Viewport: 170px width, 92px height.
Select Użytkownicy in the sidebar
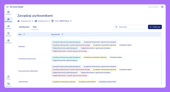8,20
